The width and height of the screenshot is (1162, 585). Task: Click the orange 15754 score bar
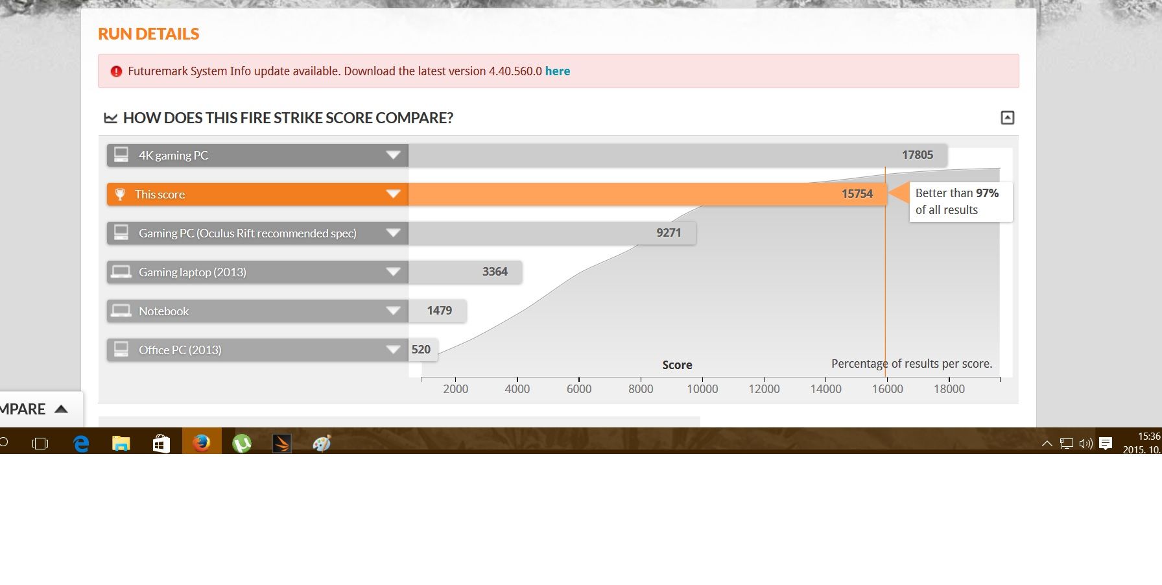[647, 194]
